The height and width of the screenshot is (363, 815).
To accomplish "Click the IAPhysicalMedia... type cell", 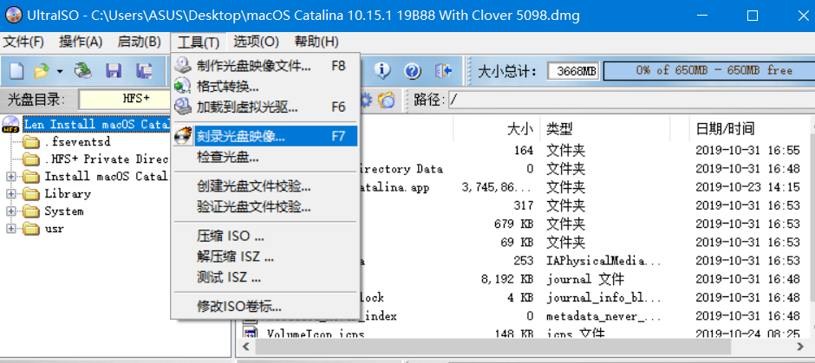I will [x=603, y=261].
